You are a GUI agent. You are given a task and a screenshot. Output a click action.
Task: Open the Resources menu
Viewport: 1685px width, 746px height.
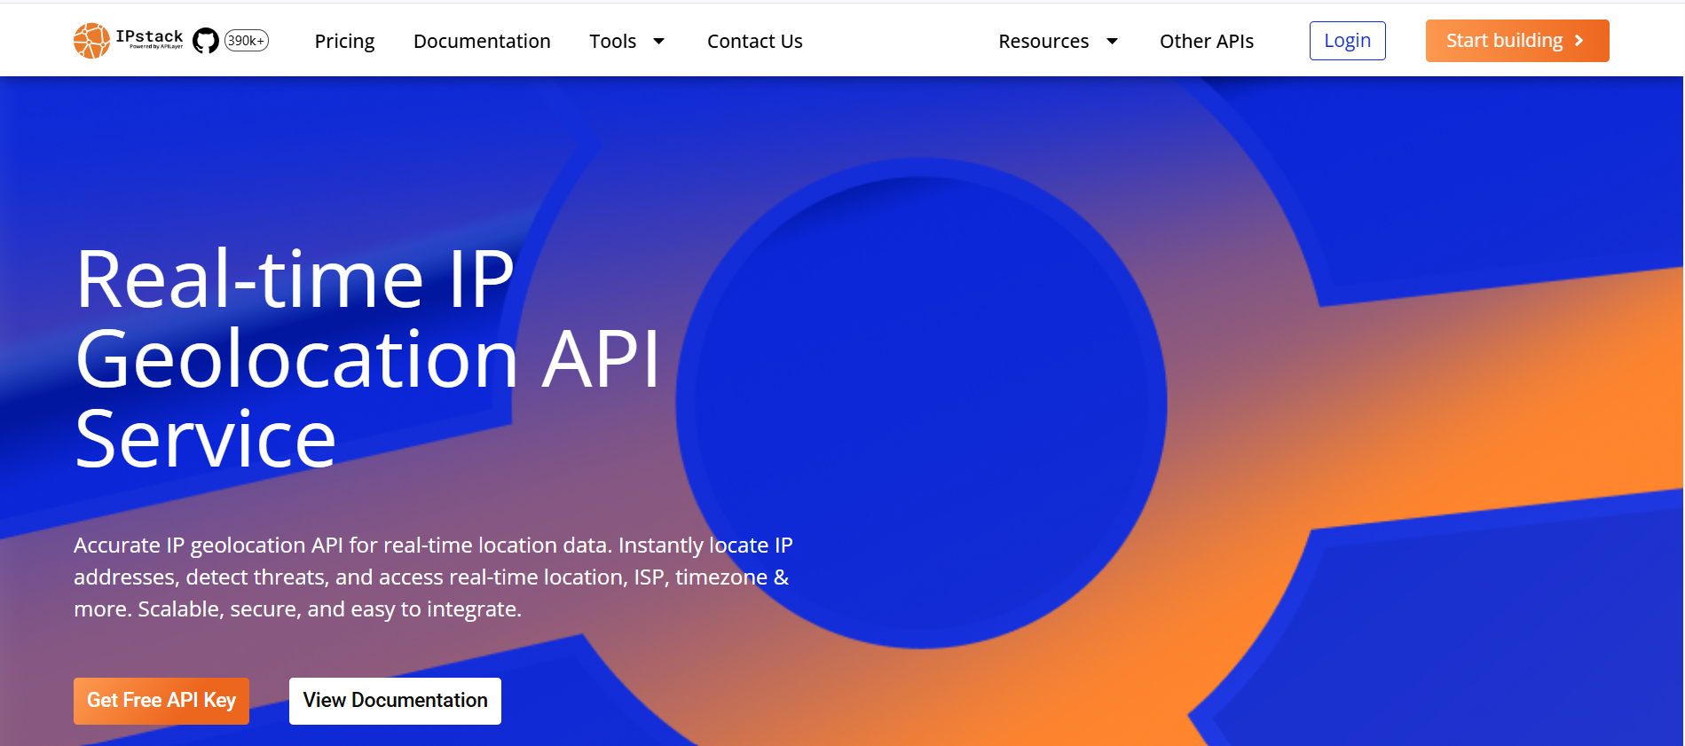click(1043, 42)
